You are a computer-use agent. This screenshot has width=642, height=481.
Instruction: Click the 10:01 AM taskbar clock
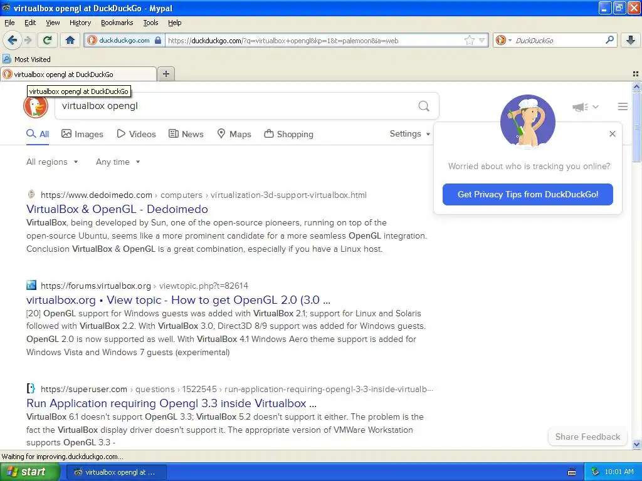point(619,472)
